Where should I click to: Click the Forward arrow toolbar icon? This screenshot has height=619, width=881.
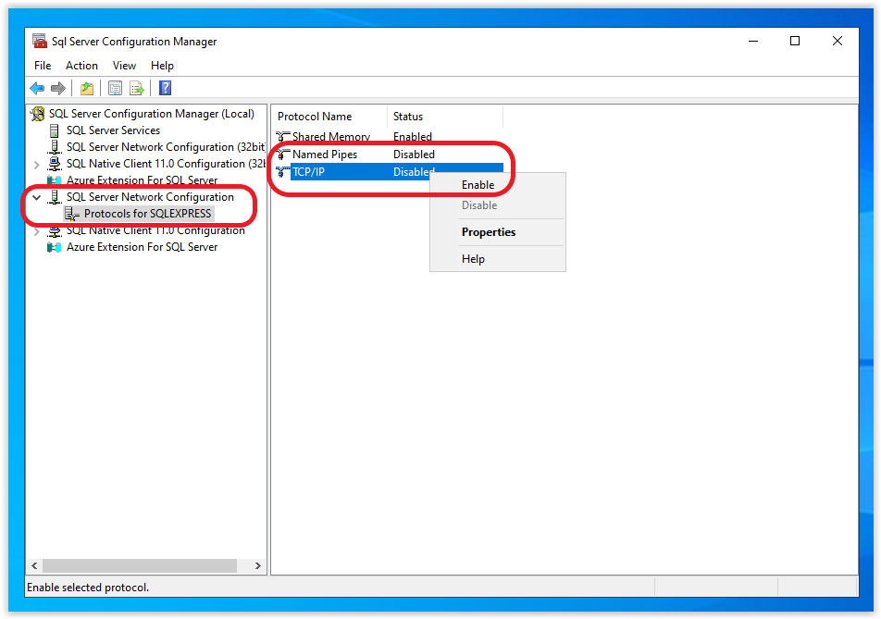(x=58, y=88)
